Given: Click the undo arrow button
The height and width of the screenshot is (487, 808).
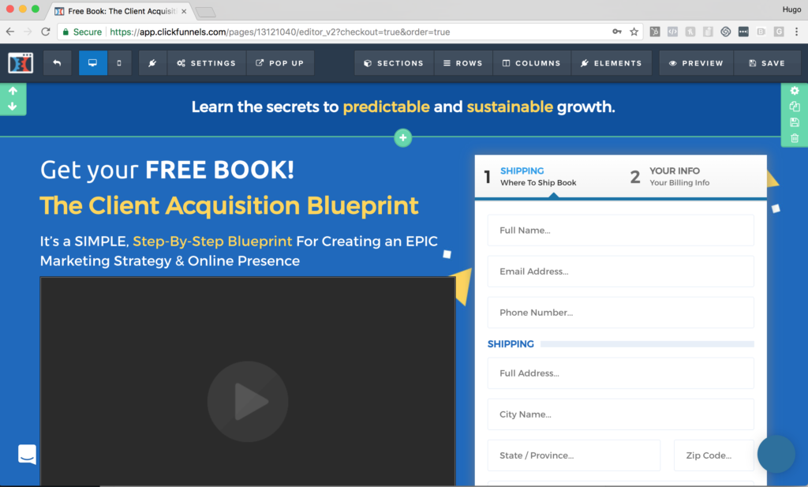Looking at the screenshot, I should 57,63.
